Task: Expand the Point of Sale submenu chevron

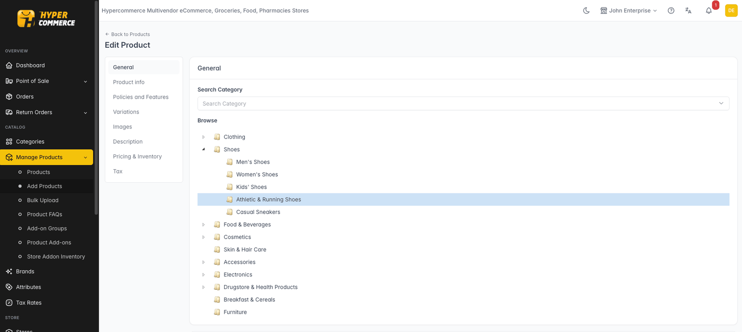Action: pyautogui.click(x=85, y=81)
